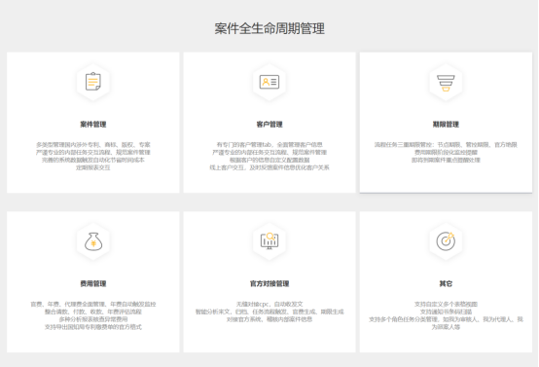The image size is (539, 367).
Task: Click the chart monitor icon above 官方对接管理
Action: pos(269,240)
